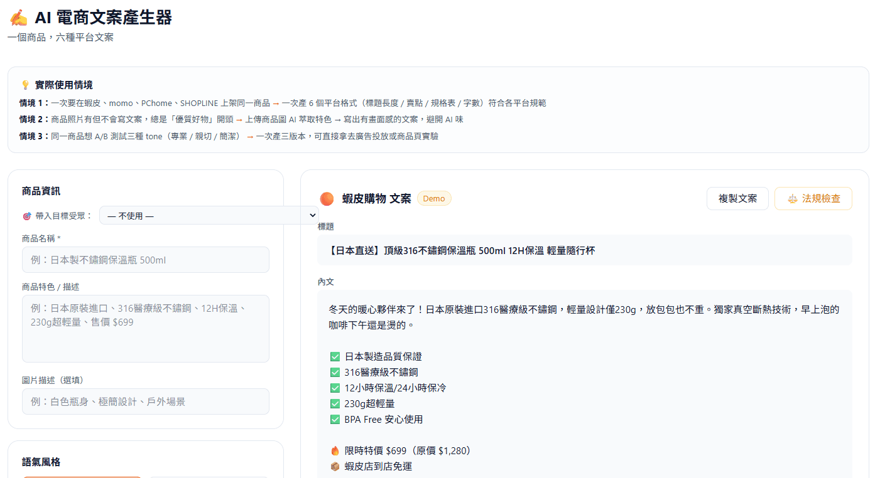Click the 蝦皮店到店免運 line
The image size is (880, 478).
371,467
